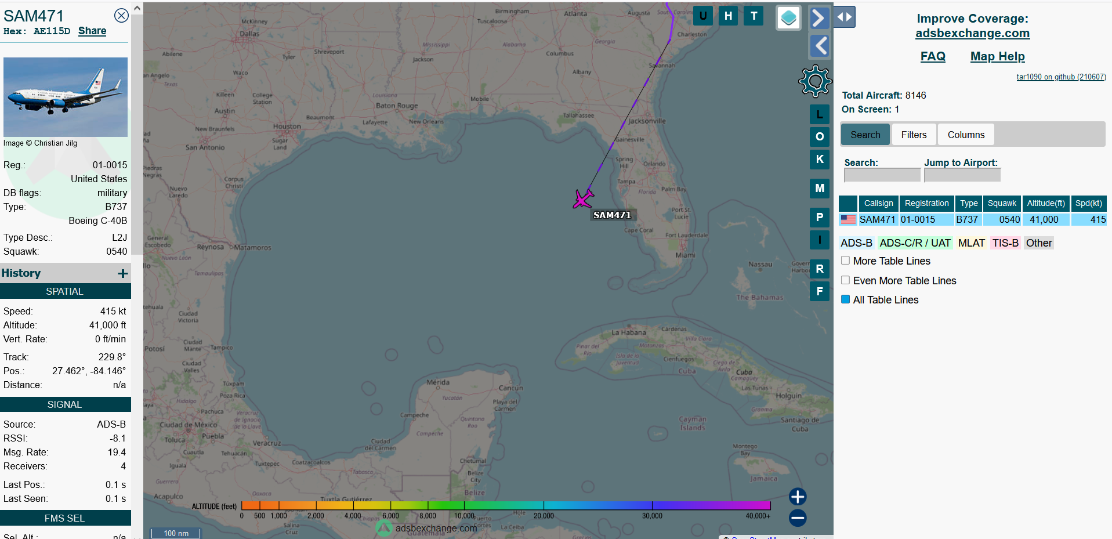Viewport: 1112px width, 539px height.
Task: Click the Hex AE115D text
Action: point(37,31)
